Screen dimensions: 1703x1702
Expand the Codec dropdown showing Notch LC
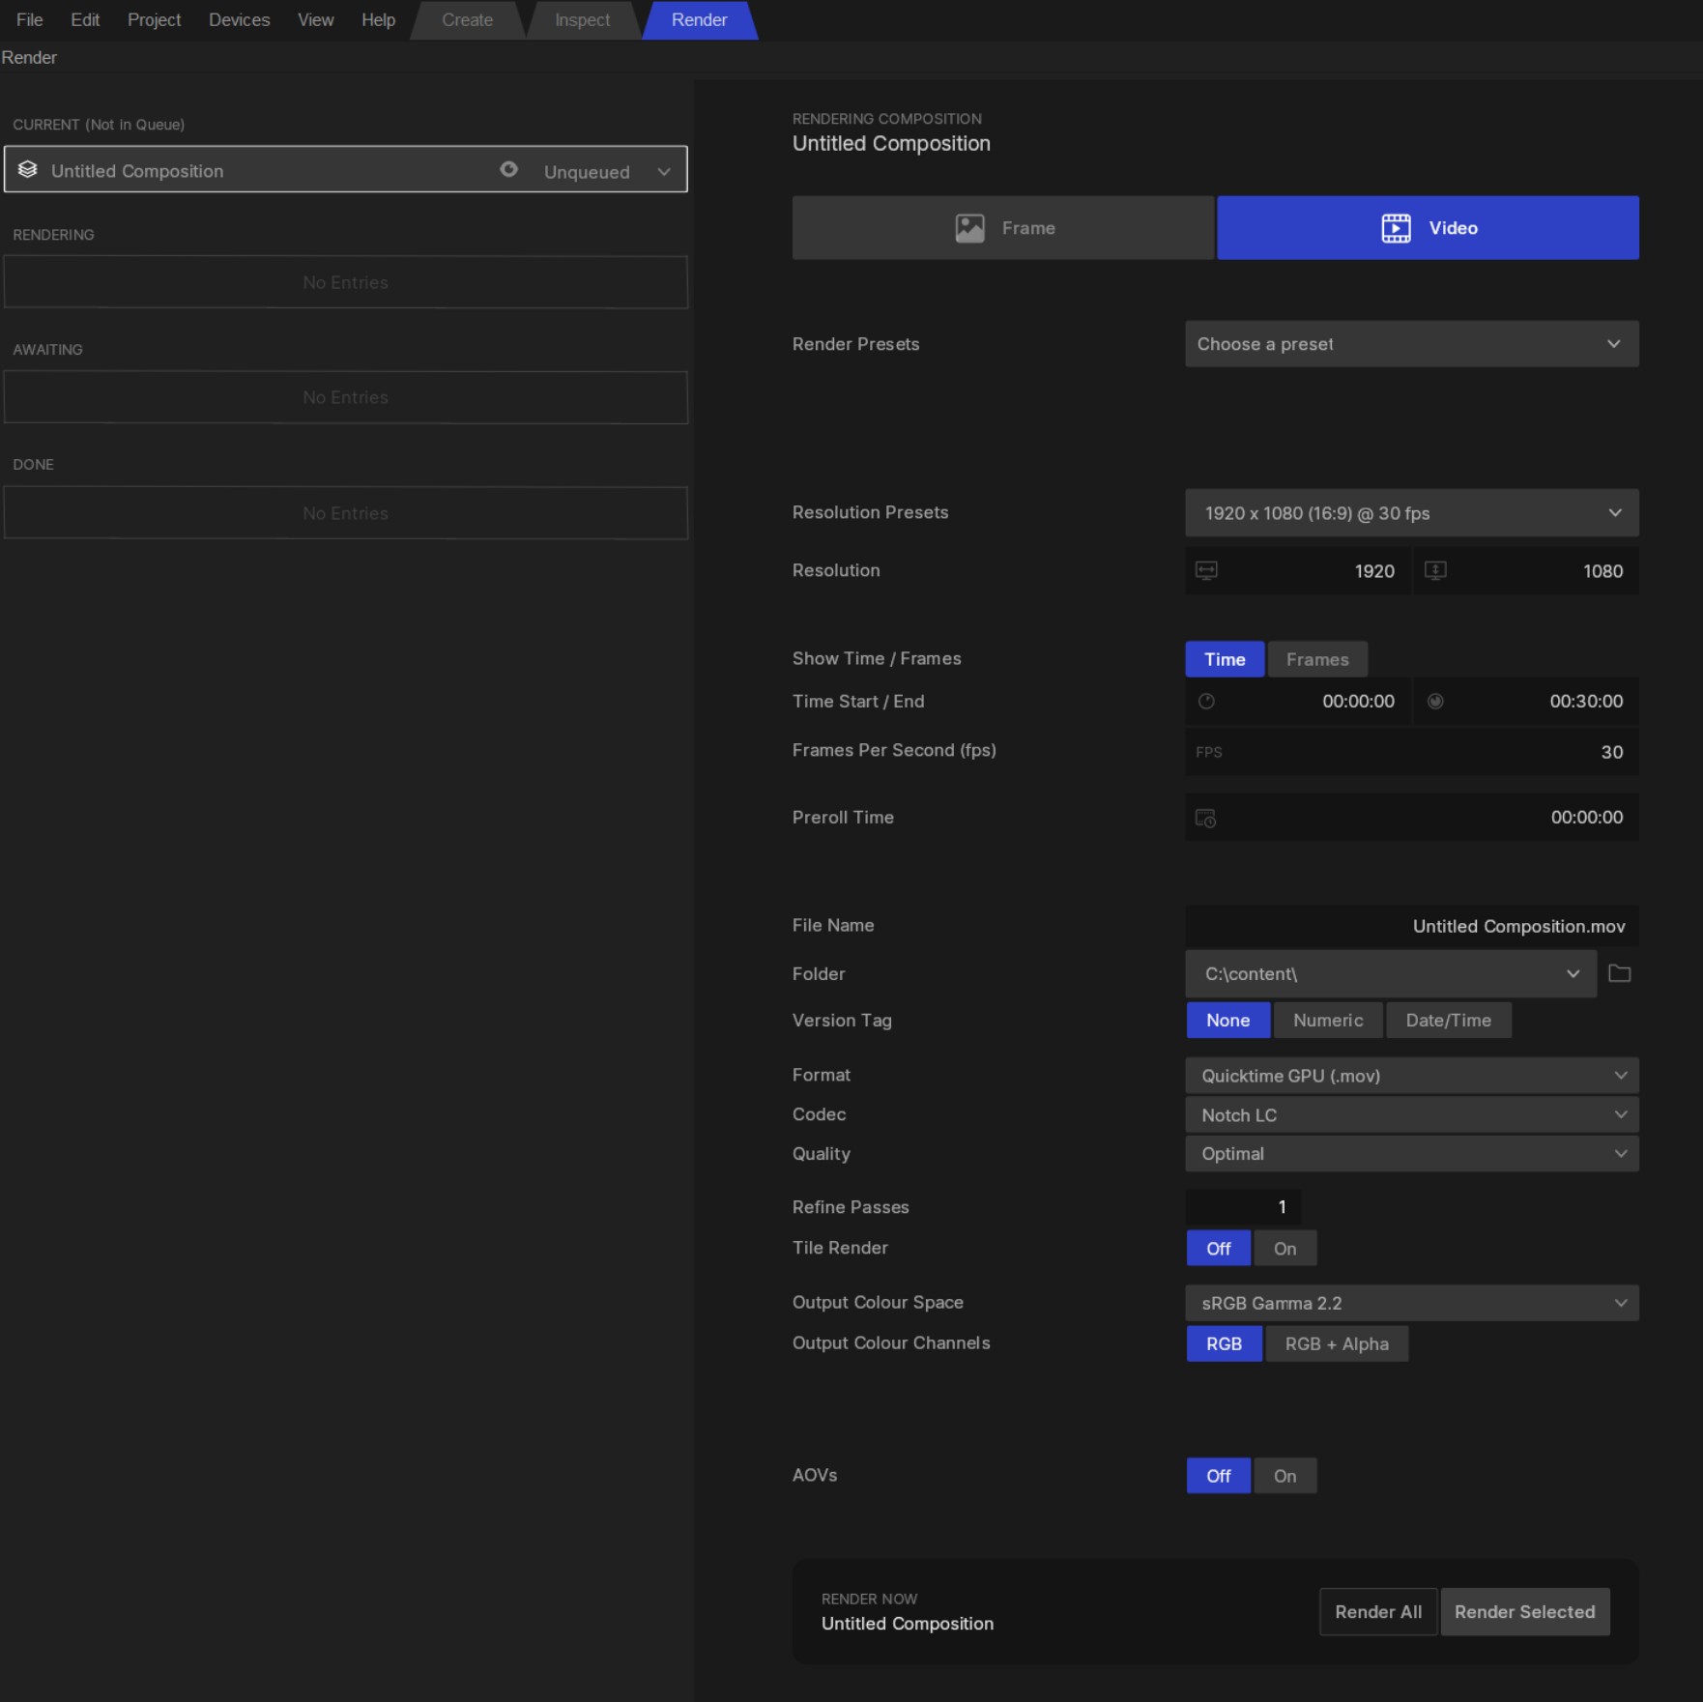point(1411,1115)
